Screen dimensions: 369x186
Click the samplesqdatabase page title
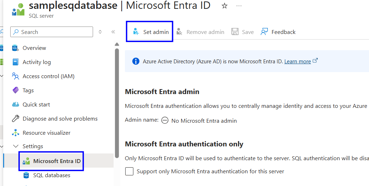[73, 6]
